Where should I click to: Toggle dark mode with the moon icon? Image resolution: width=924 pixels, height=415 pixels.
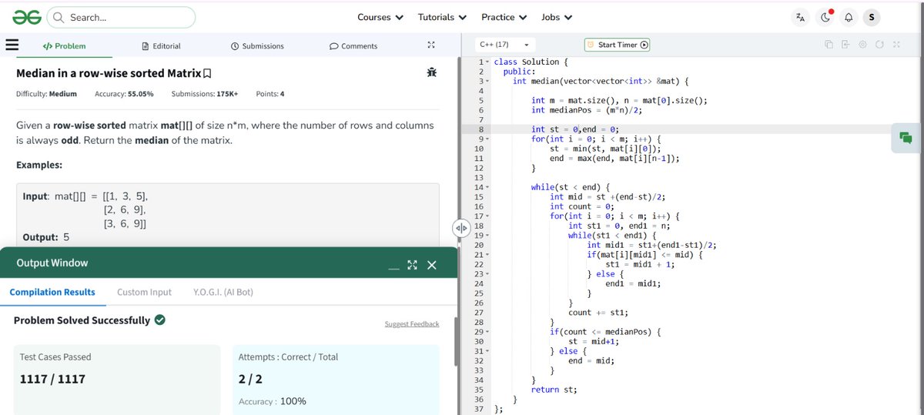[825, 17]
